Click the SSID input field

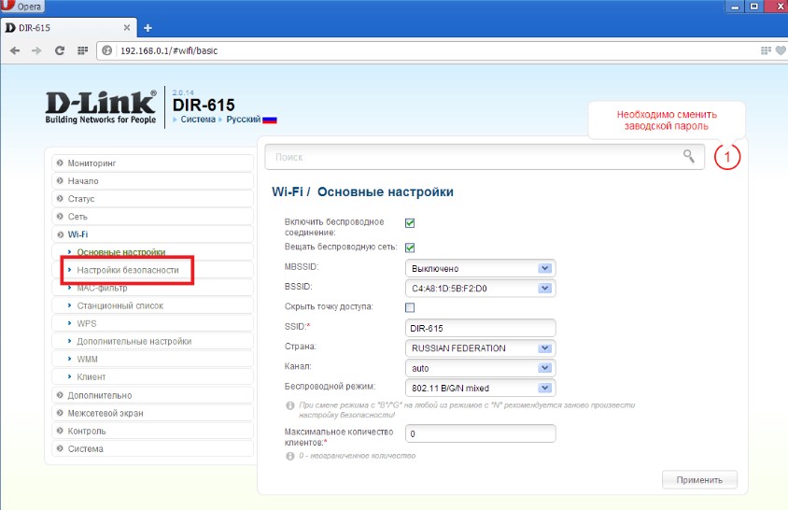[480, 328]
